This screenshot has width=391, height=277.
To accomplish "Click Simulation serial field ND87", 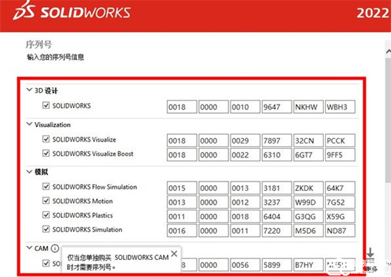I will pos(340,231).
